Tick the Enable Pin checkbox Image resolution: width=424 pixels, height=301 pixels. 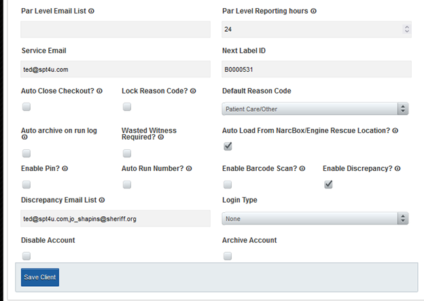(26, 185)
